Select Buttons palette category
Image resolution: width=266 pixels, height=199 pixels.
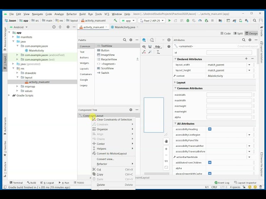[x=84, y=58]
